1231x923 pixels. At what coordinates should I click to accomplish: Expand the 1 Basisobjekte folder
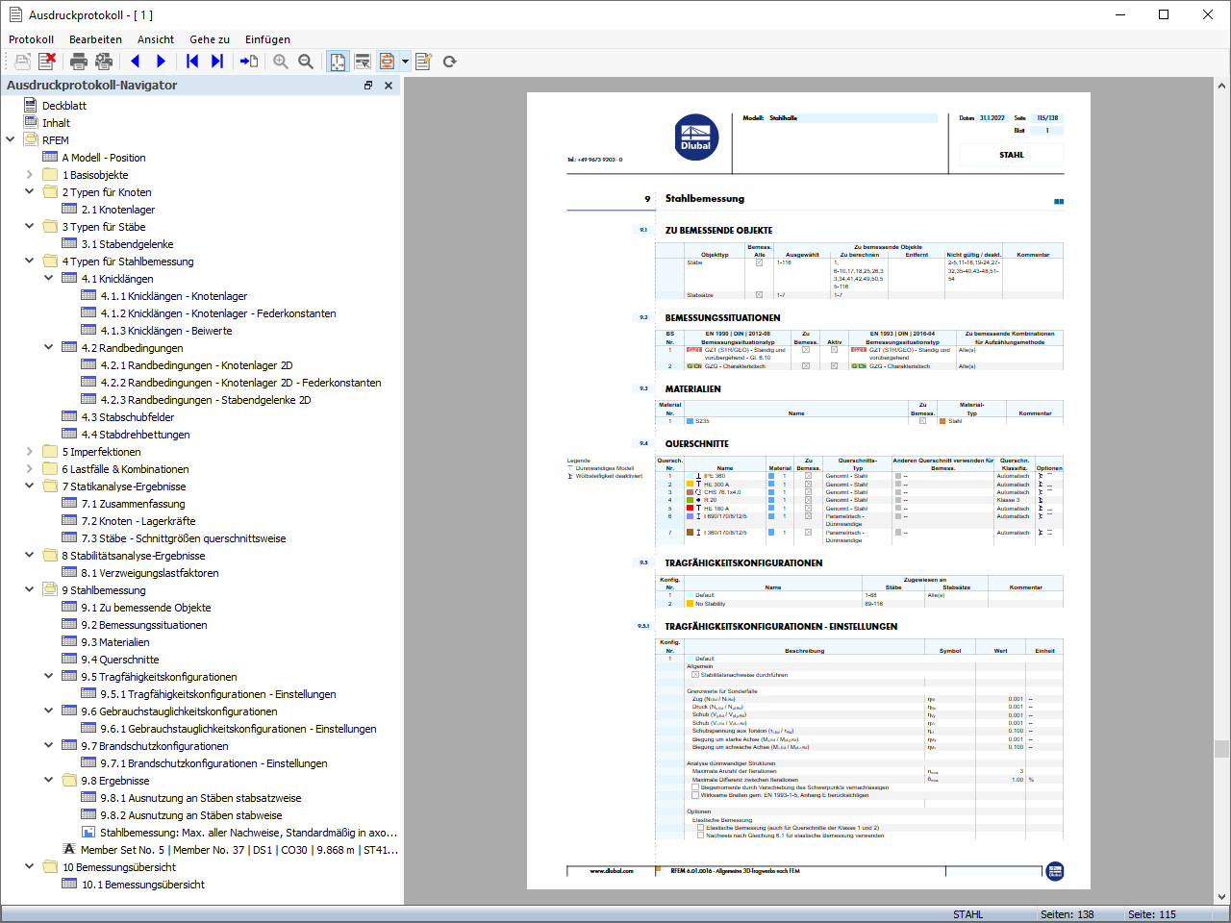coord(30,174)
